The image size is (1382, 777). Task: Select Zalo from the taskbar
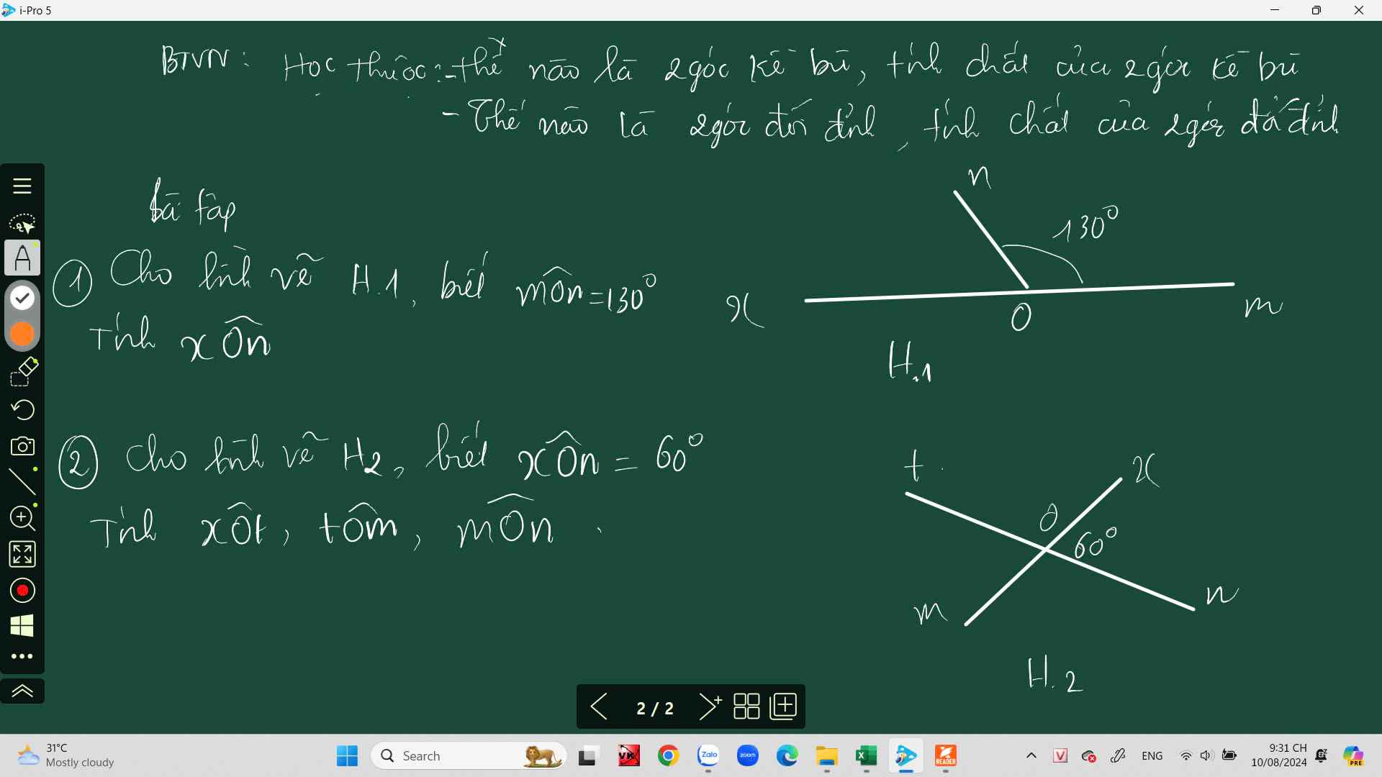point(708,755)
